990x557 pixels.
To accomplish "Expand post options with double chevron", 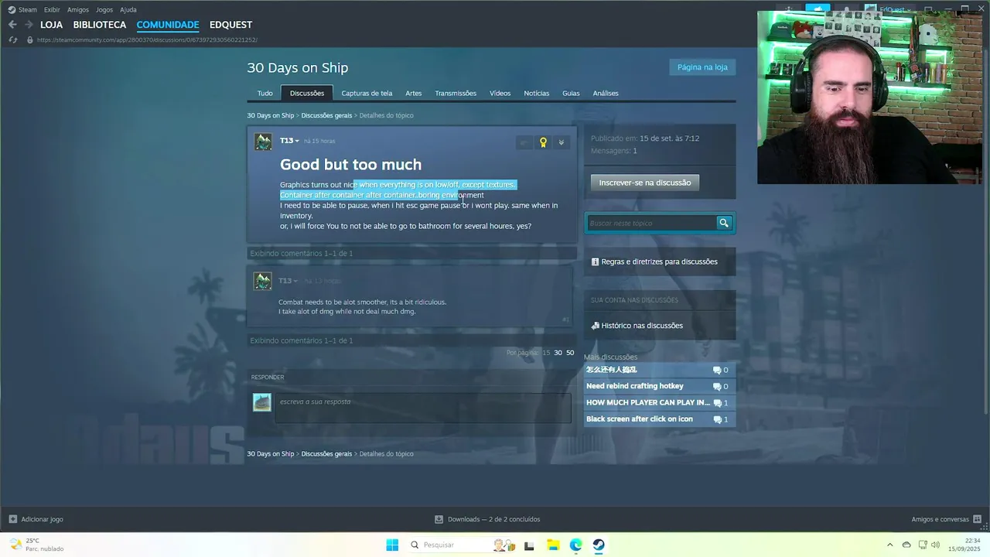I will point(562,142).
